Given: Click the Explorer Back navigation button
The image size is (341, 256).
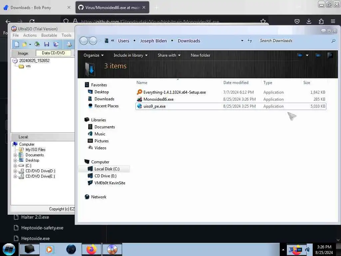Looking at the screenshot, I should (x=84, y=41).
